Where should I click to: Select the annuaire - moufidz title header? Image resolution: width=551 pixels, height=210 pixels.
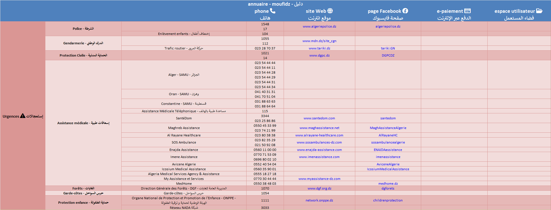[x=275, y=4]
